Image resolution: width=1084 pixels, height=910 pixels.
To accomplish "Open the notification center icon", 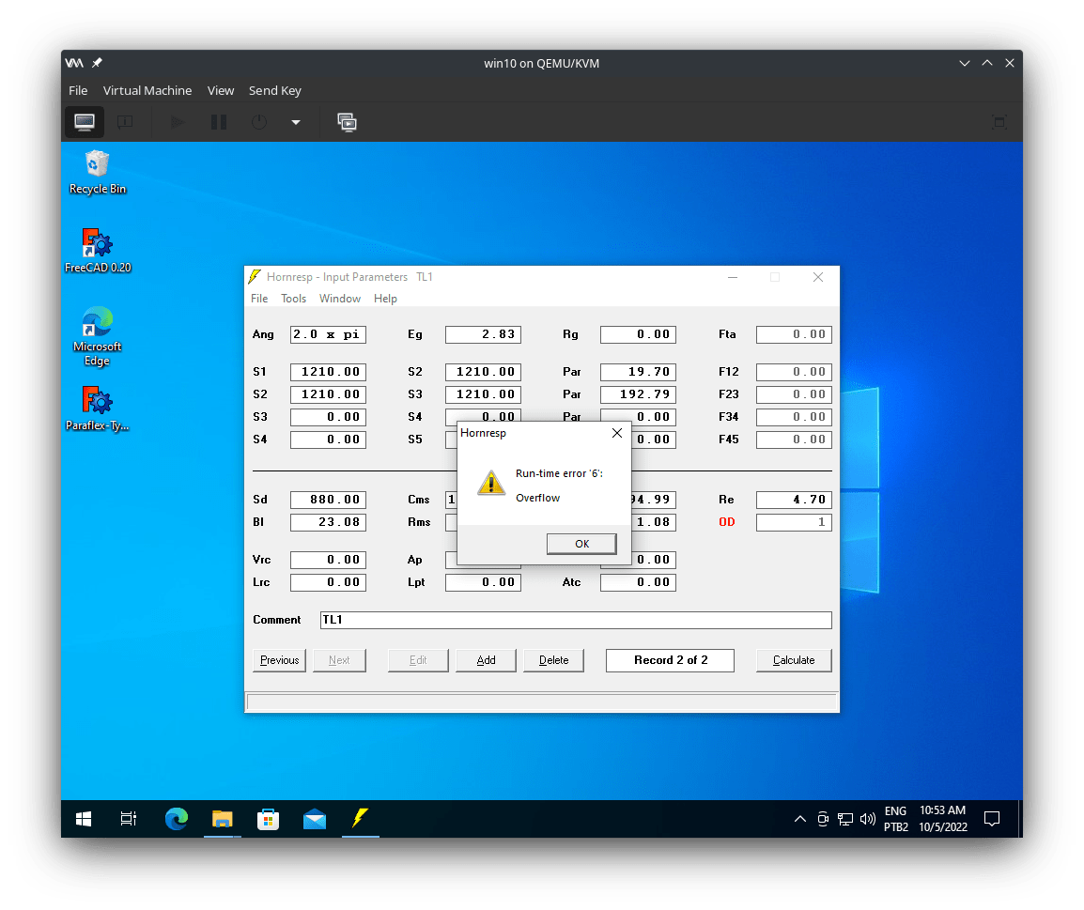I will [x=992, y=819].
